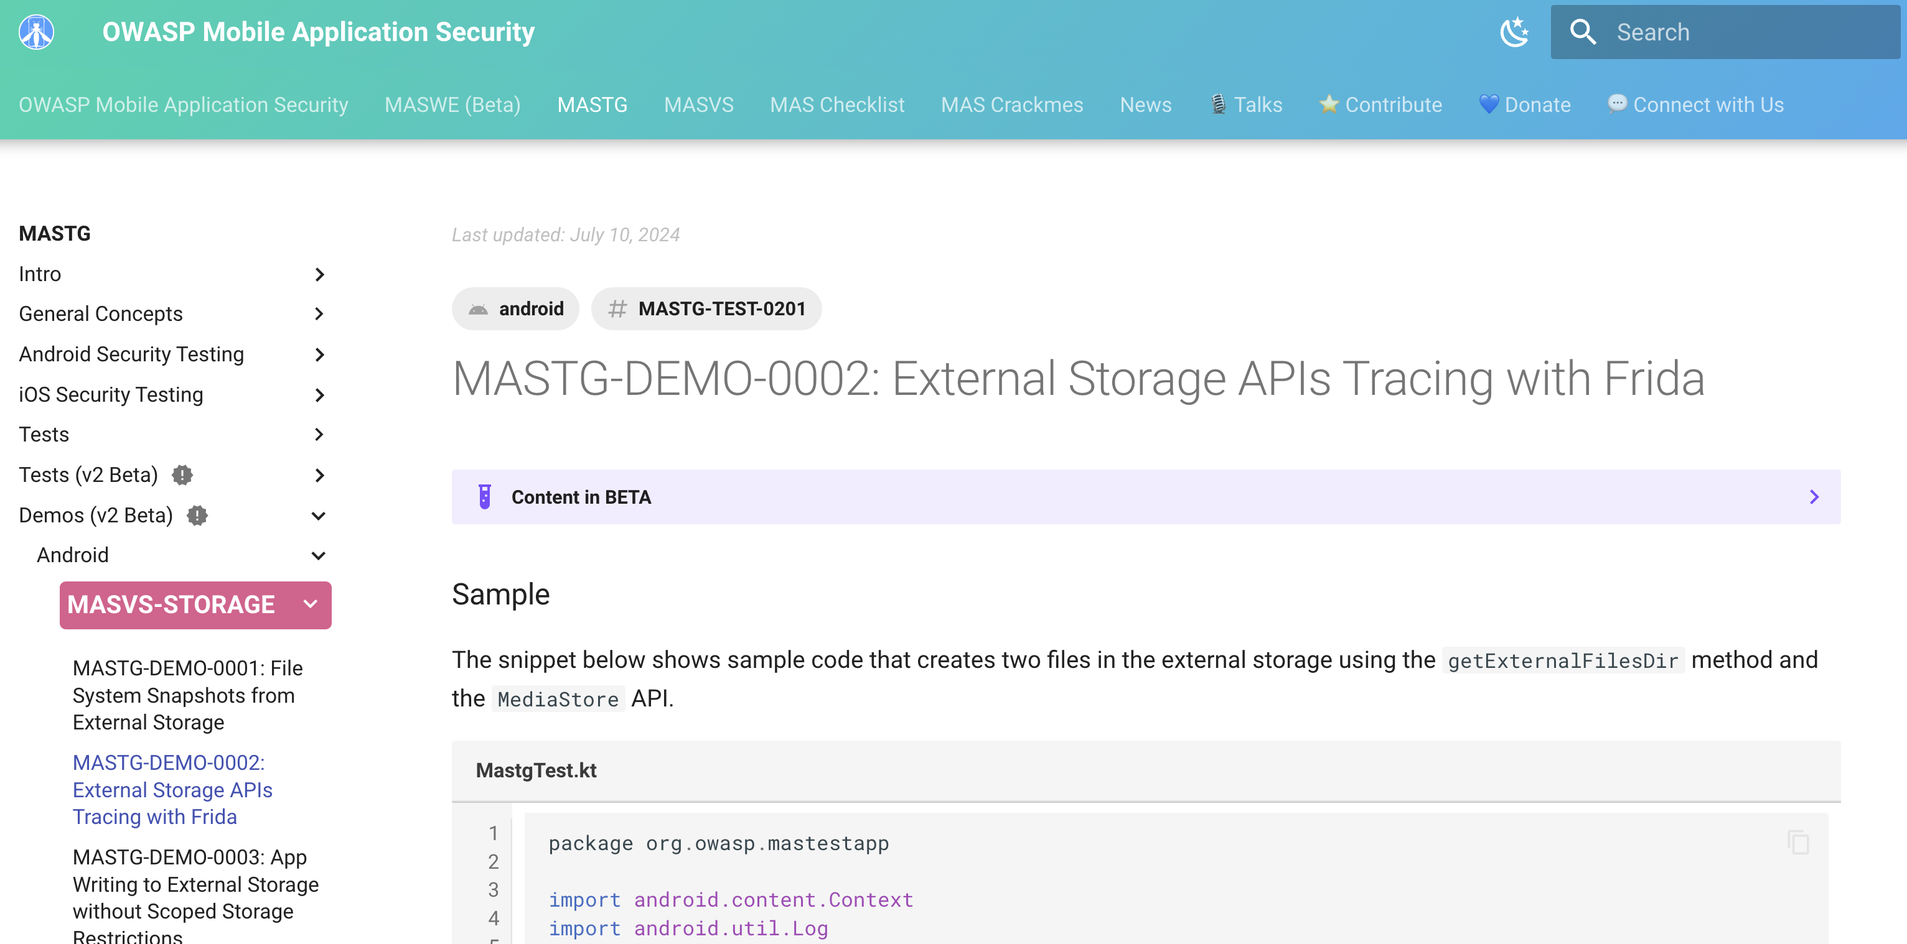1907x944 pixels.
Task: Click the OWASP logo icon
Action: coord(36,32)
